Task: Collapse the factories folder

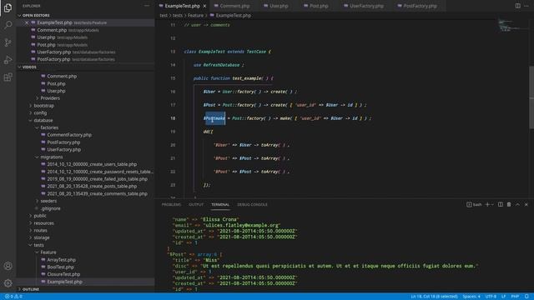Action: click(49, 127)
